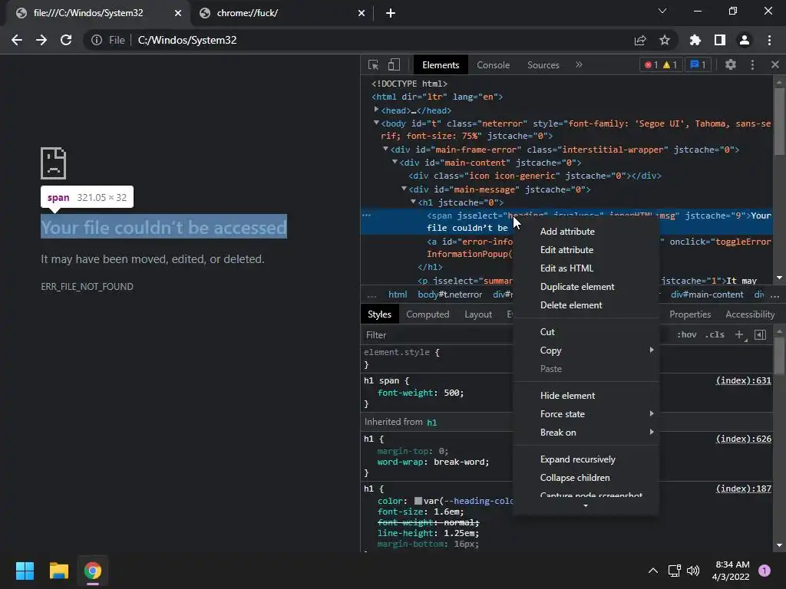Expand the Force state submenu
786x589 pixels.
tap(586, 414)
